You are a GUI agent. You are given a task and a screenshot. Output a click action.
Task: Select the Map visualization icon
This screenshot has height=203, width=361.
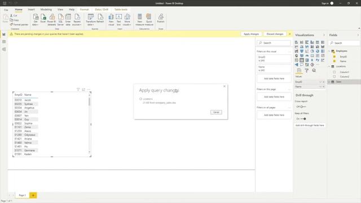click(297, 56)
